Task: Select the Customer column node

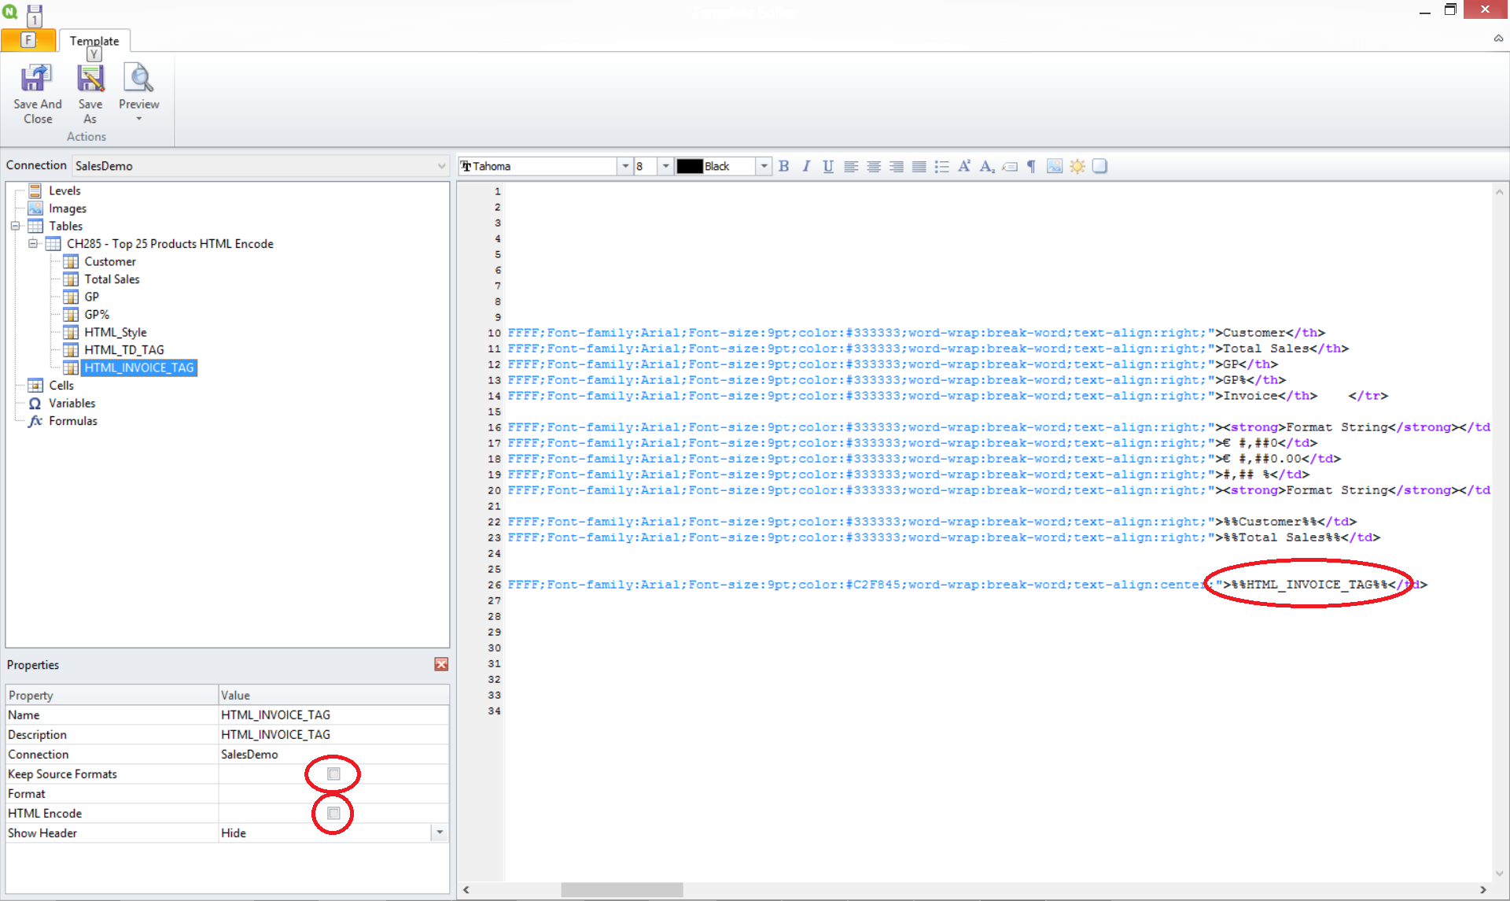Action: tap(110, 261)
